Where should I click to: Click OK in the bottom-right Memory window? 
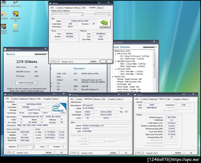(x=191, y=153)
